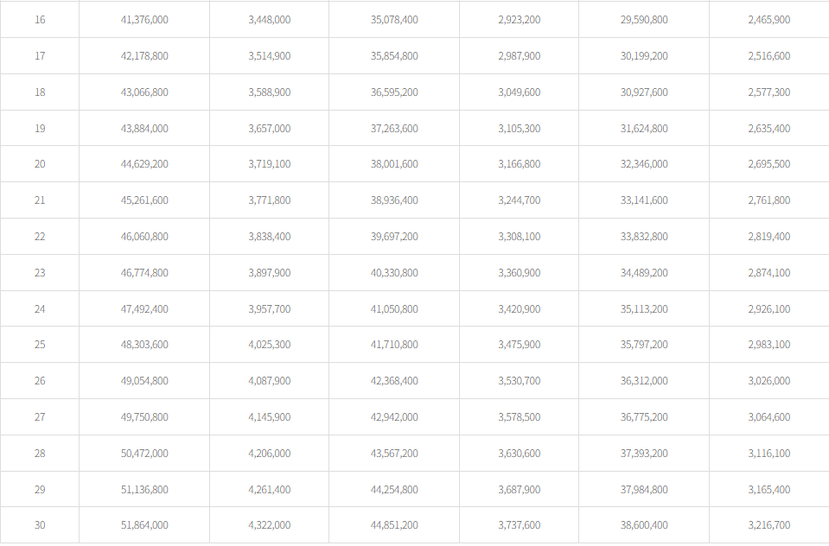Click cell containing 2,761,800
This screenshot has width=829, height=546.
tap(768, 200)
